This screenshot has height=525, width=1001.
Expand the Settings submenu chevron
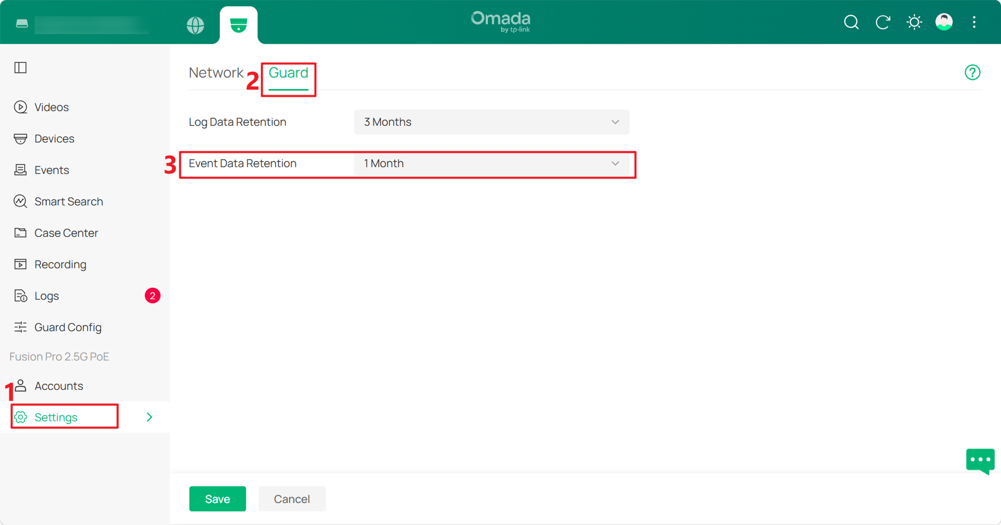click(149, 417)
